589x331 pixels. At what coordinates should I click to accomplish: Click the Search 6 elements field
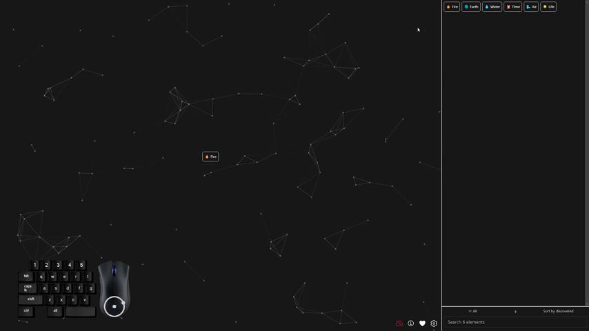pos(515,322)
